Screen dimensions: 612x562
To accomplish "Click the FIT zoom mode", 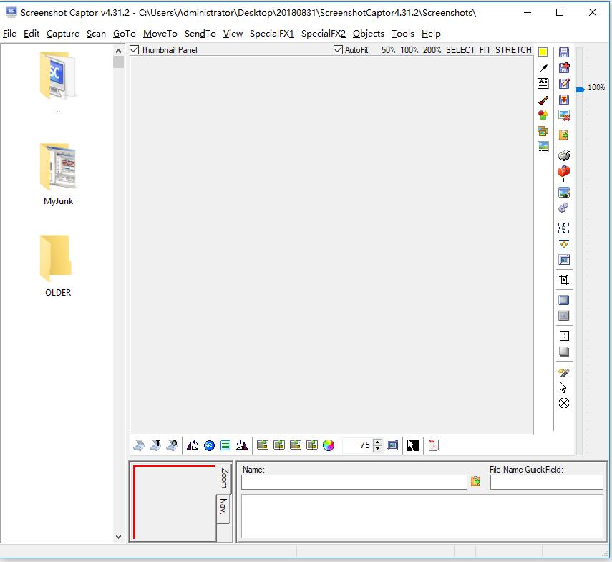I will (x=485, y=50).
